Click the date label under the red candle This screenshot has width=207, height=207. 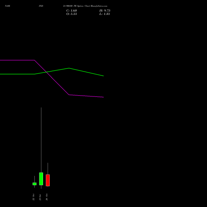point(47,197)
